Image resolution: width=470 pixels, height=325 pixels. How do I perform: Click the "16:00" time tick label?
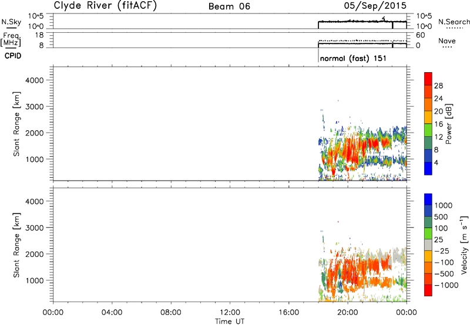pos(288,313)
